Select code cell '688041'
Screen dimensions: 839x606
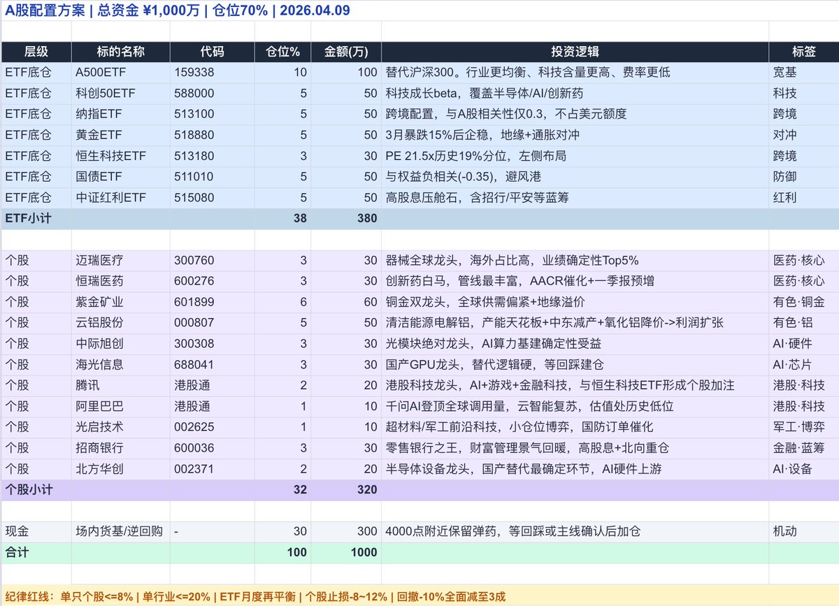tap(212, 365)
